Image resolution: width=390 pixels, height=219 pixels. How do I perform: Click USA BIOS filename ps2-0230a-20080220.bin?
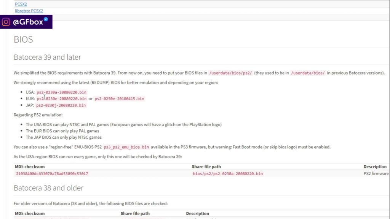[x=61, y=92]
